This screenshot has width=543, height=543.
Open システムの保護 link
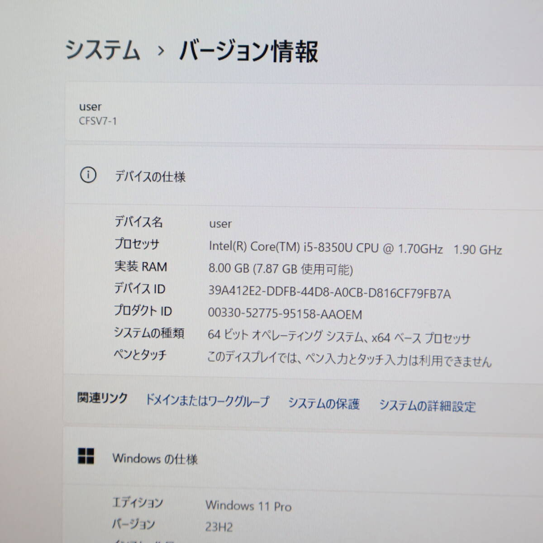(x=324, y=403)
